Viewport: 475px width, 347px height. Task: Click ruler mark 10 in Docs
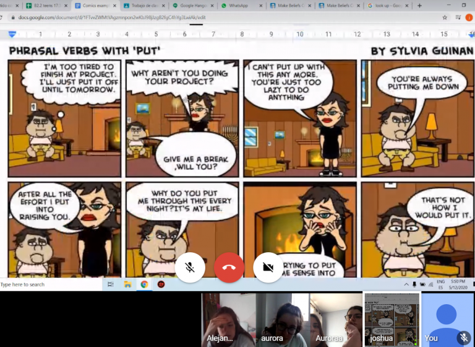click(x=300, y=34)
